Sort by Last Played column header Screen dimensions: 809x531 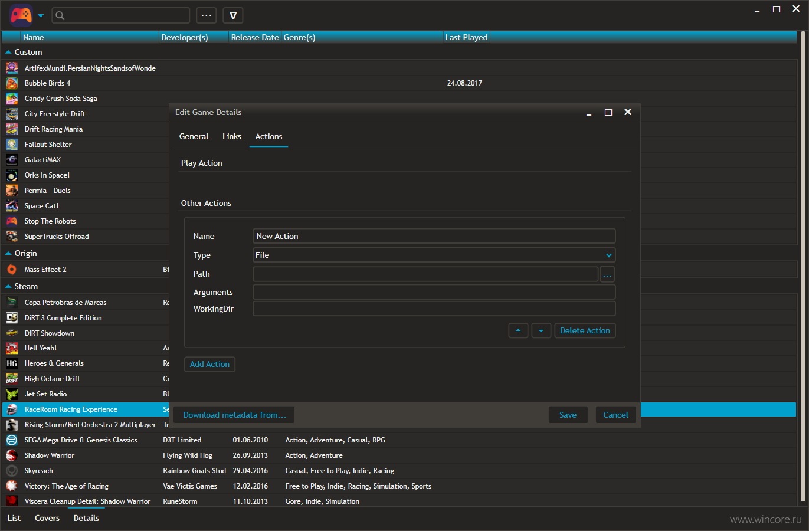[x=466, y=37]
